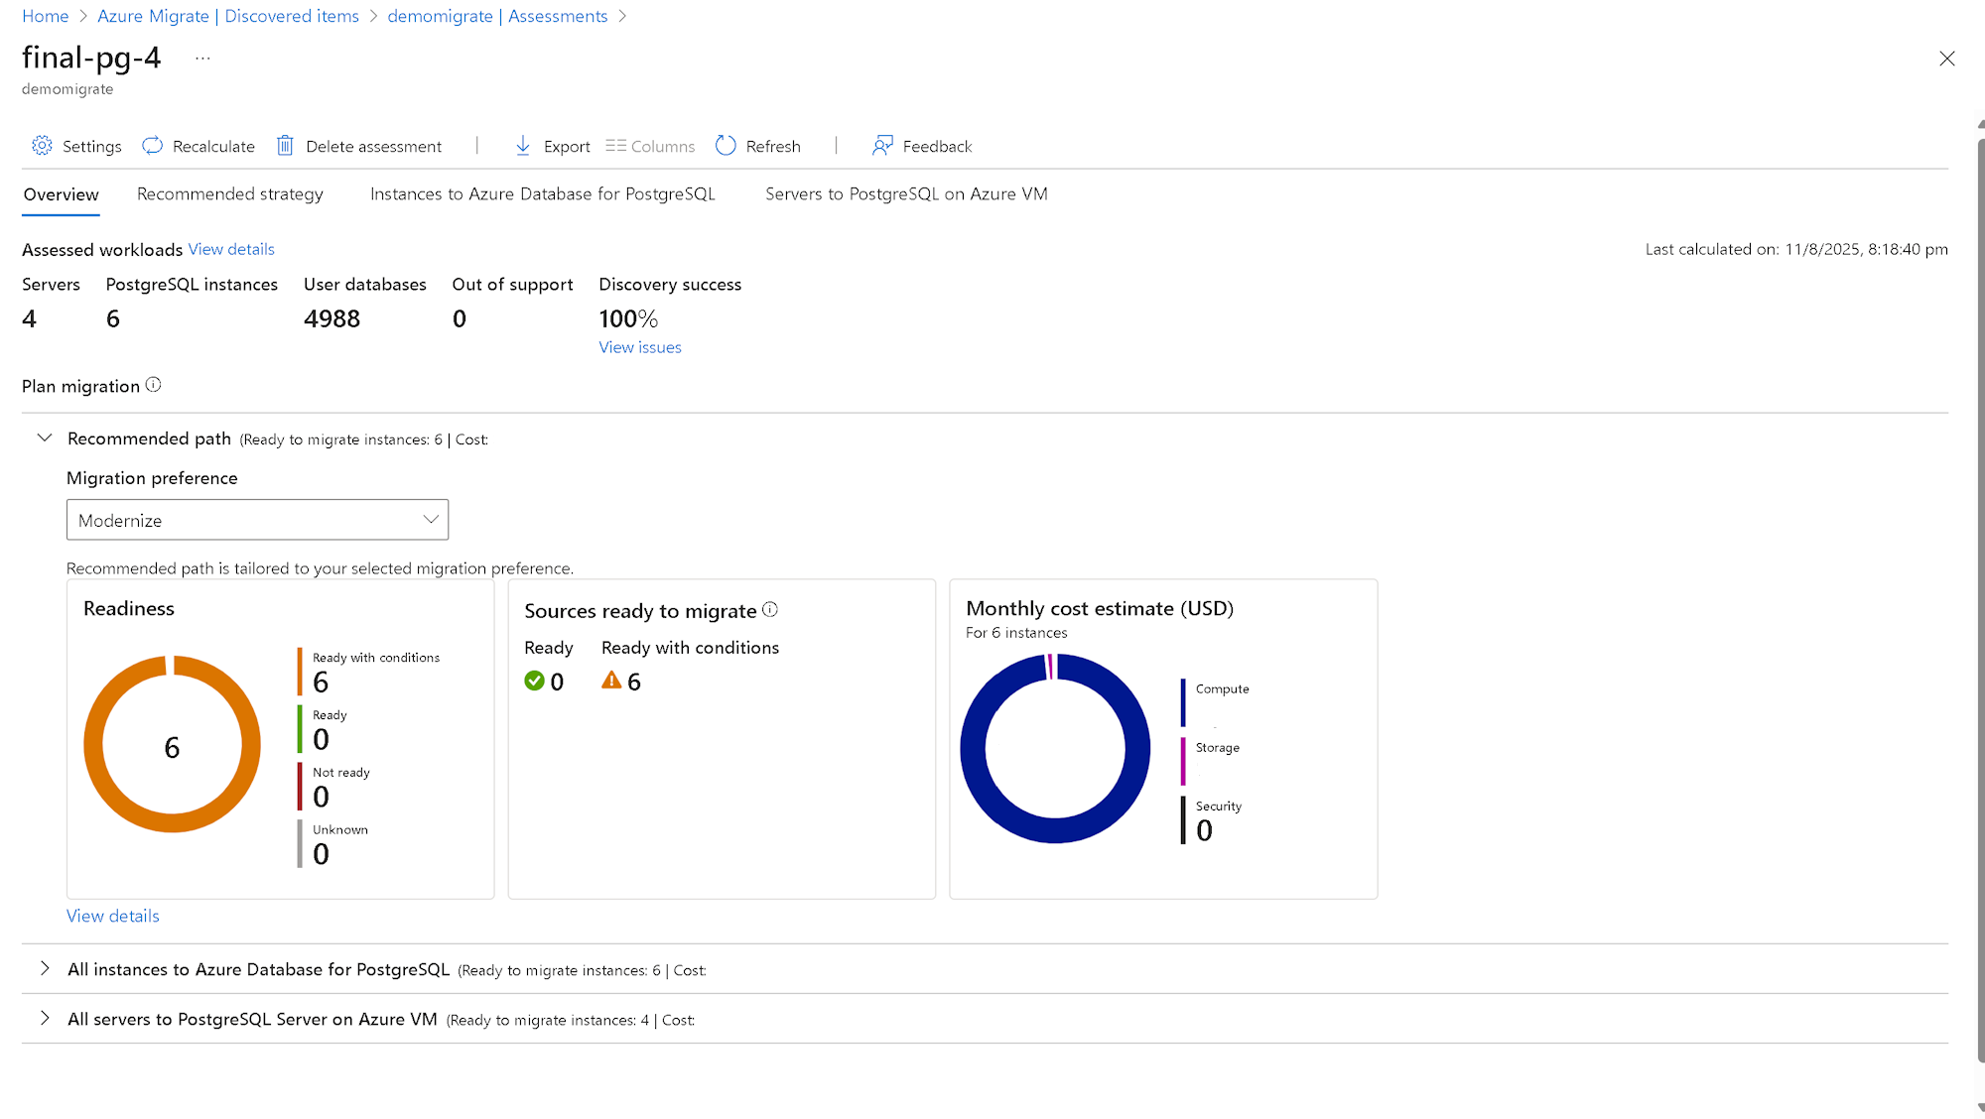Collapse the Recommended path section

coord(45,437)
